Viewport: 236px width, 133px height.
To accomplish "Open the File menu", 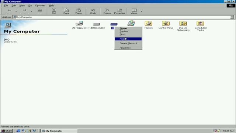I will tap(6, 6).
